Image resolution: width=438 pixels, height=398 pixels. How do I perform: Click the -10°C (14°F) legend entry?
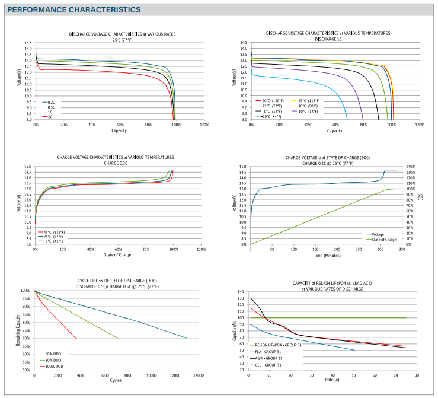pos(307,111)
